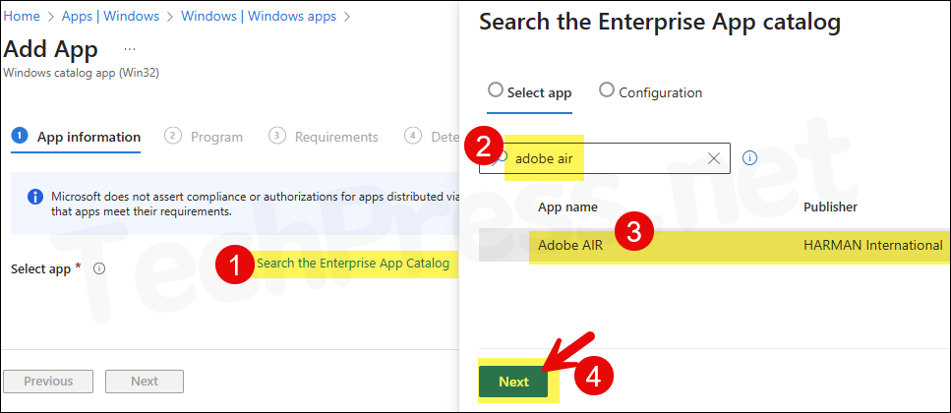
Task: Click the green Next button in catalog panel
Action: [513, 382]
